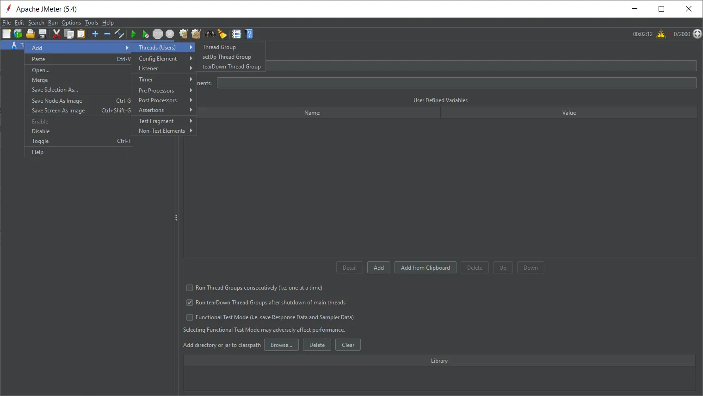
Task: Expand the Test Fragment submenu
Action: coord(164,121)
